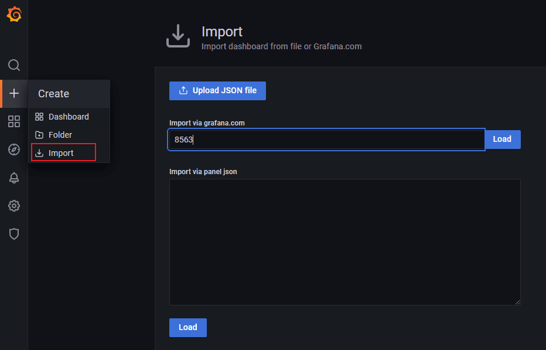Choose Import in the Create menu

[x=61, y=153]
